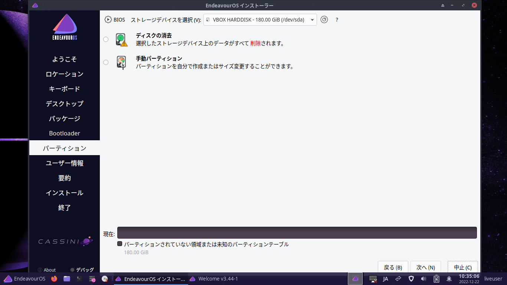507x285 pixels.
Task: Open the storage device dropdown VBOX HARDDISK
Action: (x=260, y=20)
